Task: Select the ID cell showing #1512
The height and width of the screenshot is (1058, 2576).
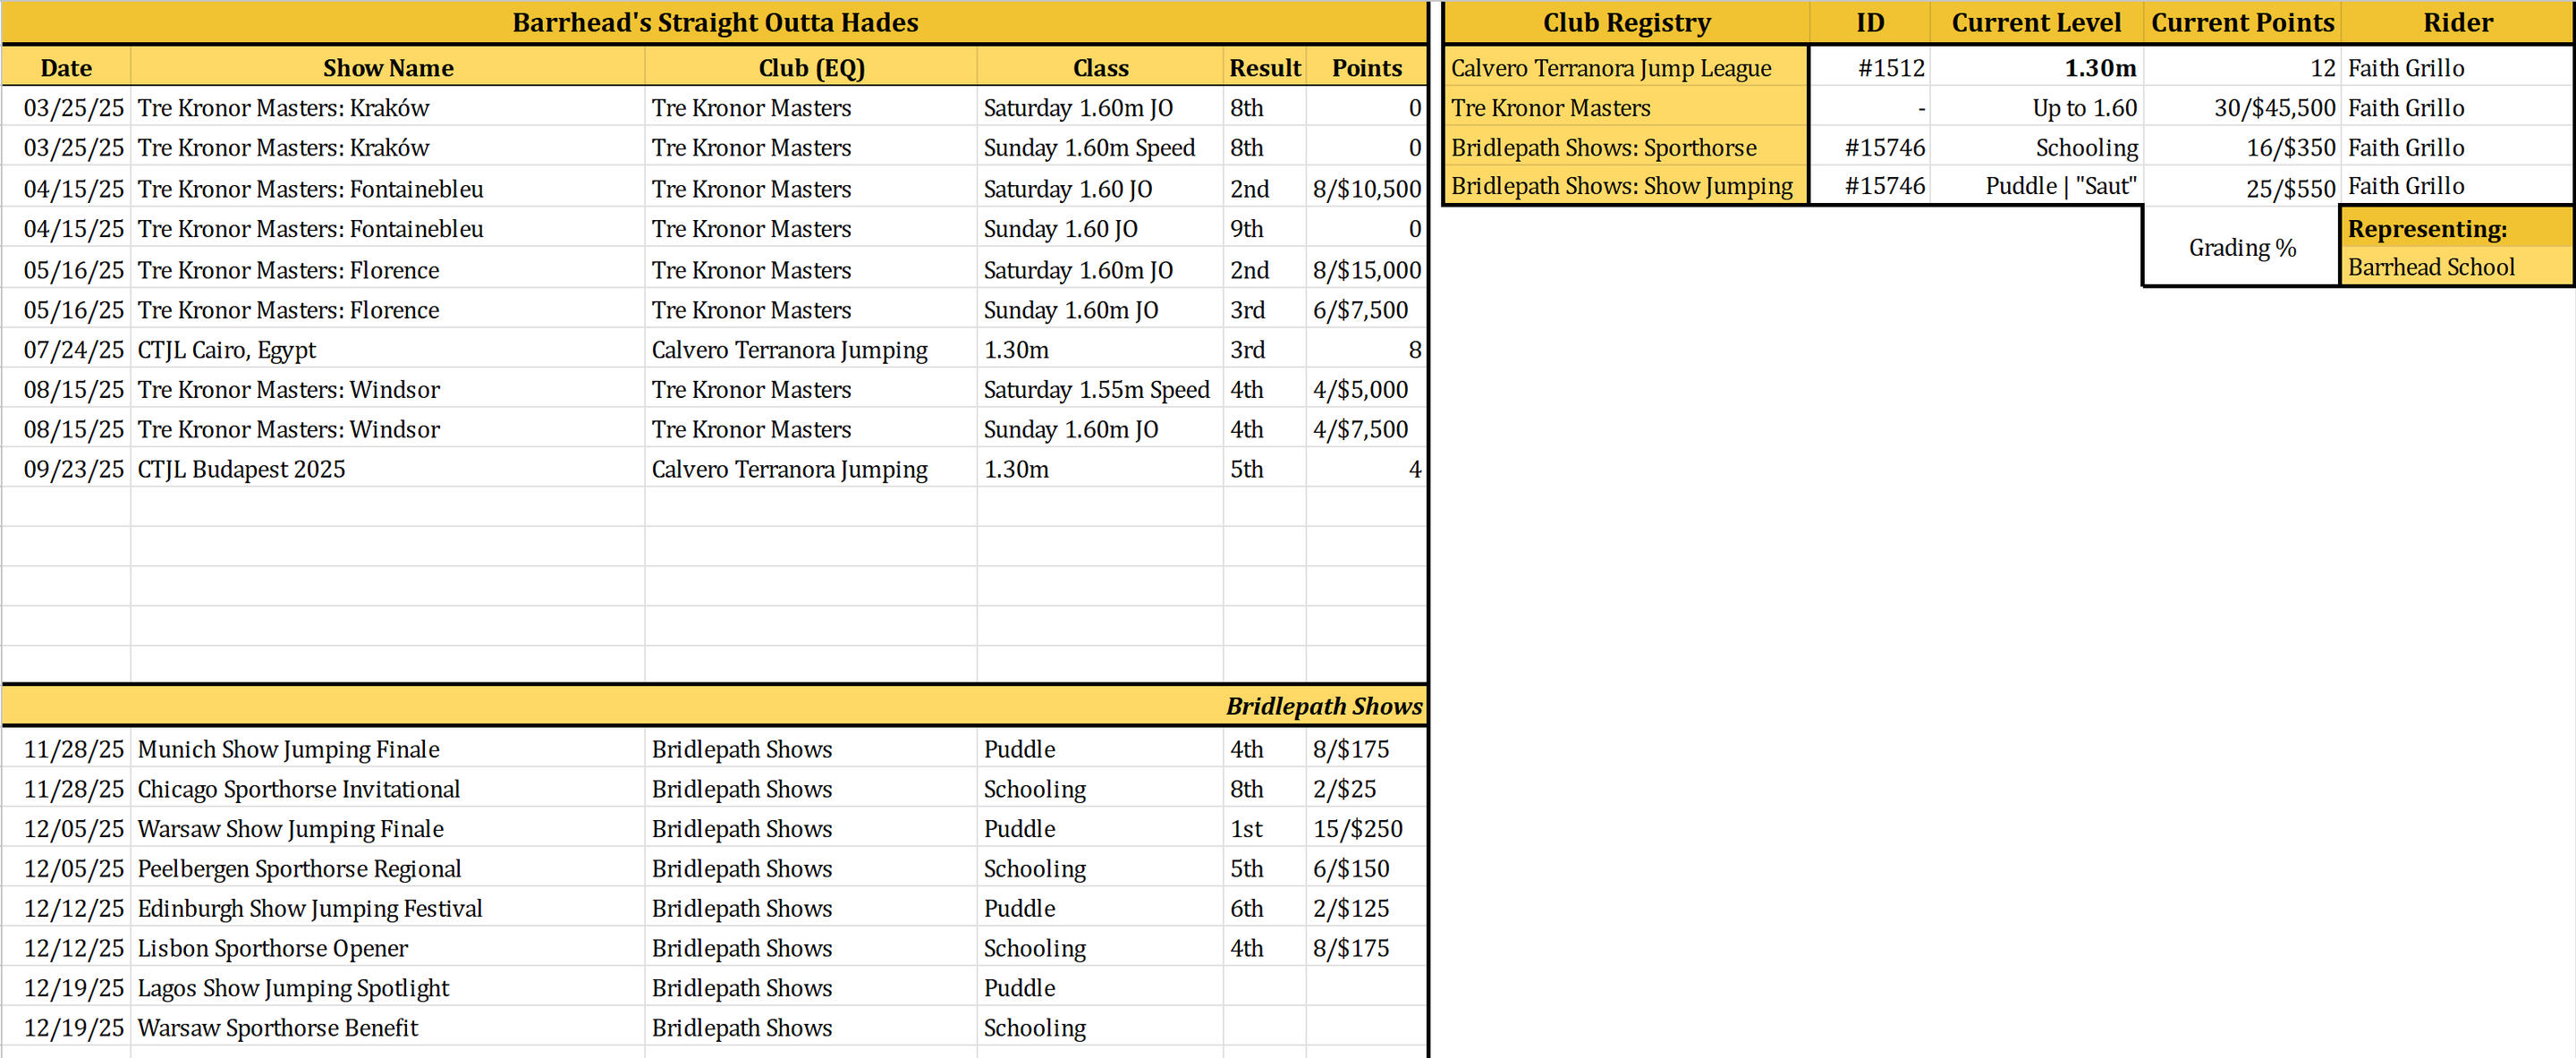Action: [1868, 68]
